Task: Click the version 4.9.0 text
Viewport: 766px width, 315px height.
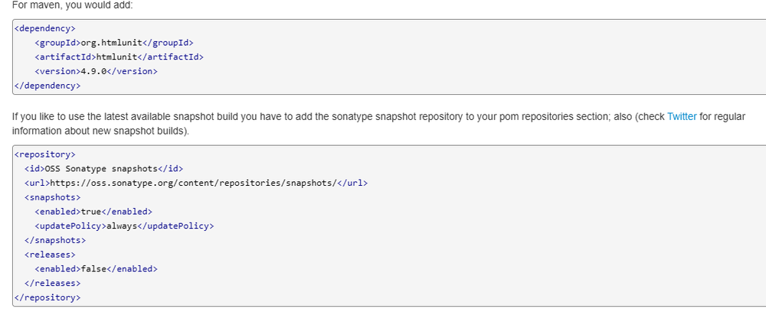Action: (93, 71)
